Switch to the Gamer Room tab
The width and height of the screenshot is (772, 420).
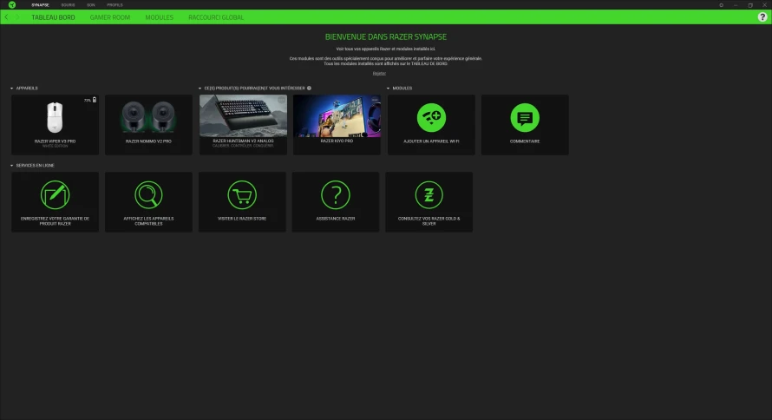tap(110, 17)
